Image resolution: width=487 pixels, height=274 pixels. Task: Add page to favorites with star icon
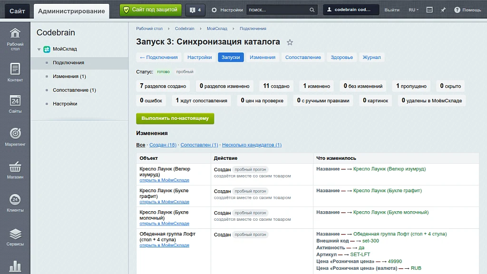pos(290,42)
